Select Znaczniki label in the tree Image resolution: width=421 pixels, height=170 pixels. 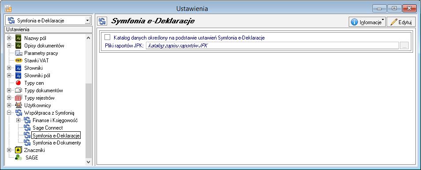pos(35,150)
